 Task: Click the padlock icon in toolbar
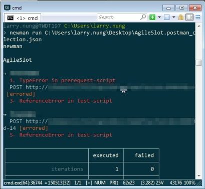[x=181, y=17]
